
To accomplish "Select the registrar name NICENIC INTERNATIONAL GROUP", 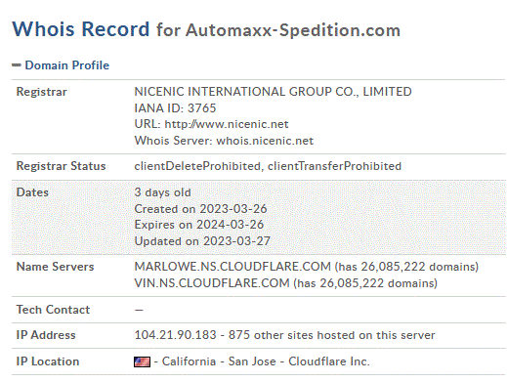I will (273, 92).
